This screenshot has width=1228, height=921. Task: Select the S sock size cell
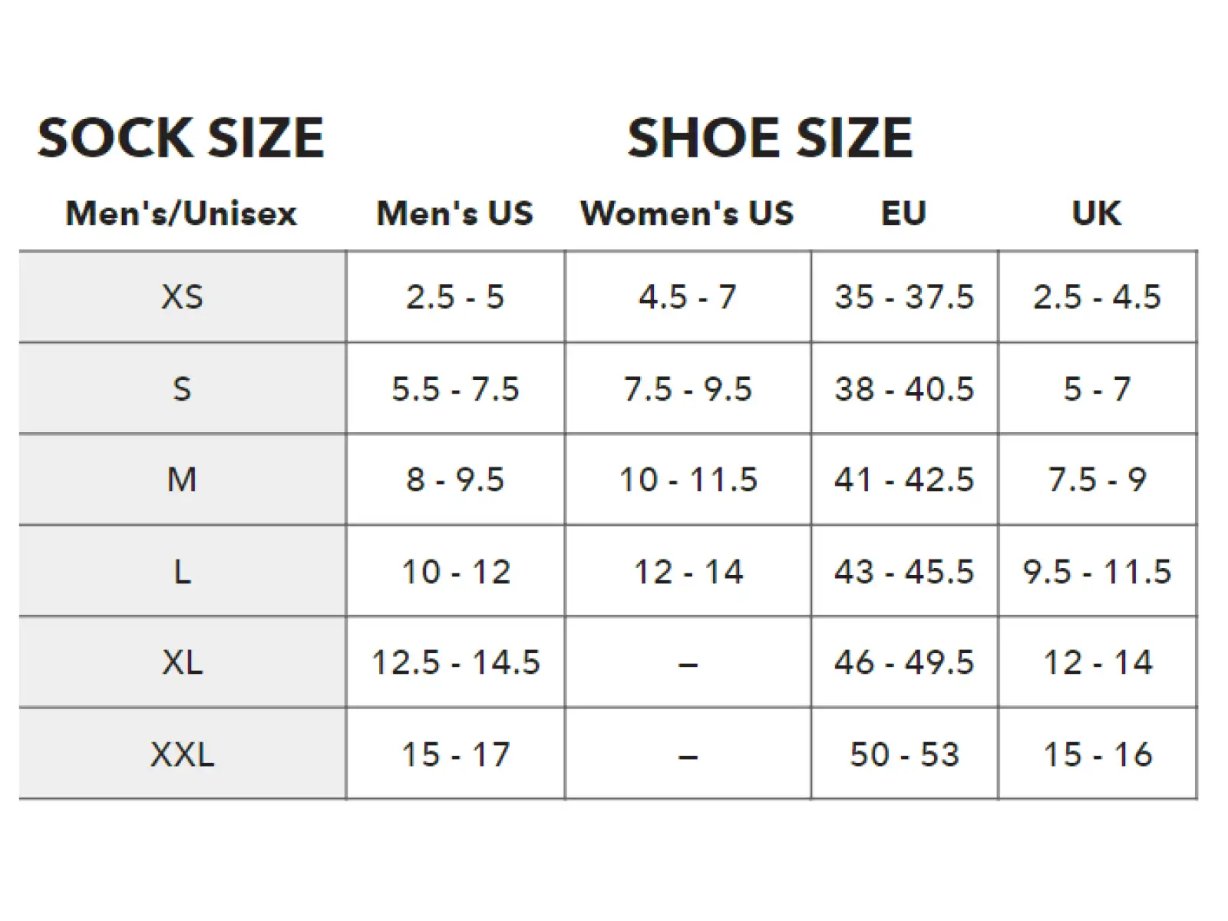coord(183,388)
